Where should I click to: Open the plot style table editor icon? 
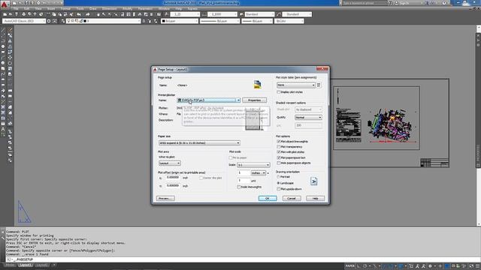coord(319,85)
